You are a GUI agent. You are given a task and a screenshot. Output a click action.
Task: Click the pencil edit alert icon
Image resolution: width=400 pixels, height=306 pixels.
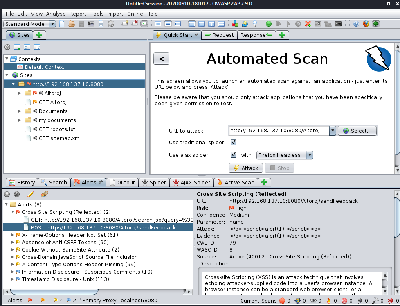pyautogui.click(x=30, y=194)
